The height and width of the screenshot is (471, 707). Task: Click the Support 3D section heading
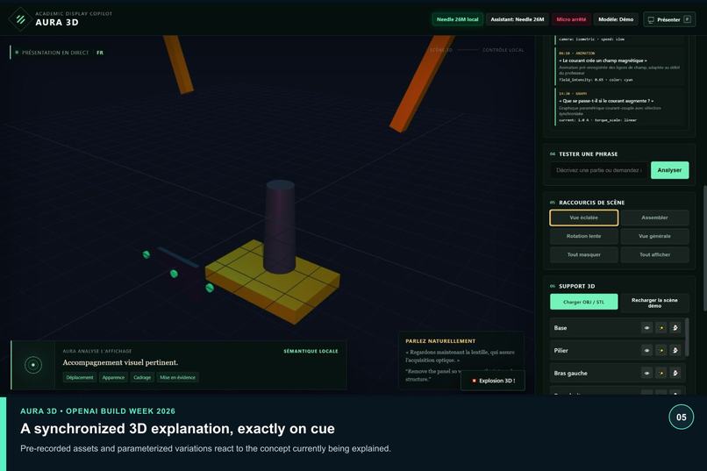(x=576, y=286)
